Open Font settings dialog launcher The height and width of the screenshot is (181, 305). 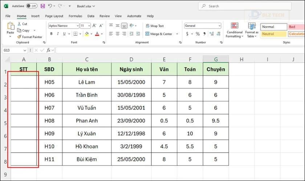coord(104,42)
